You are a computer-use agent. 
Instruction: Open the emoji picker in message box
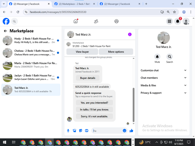click(124, 130)
